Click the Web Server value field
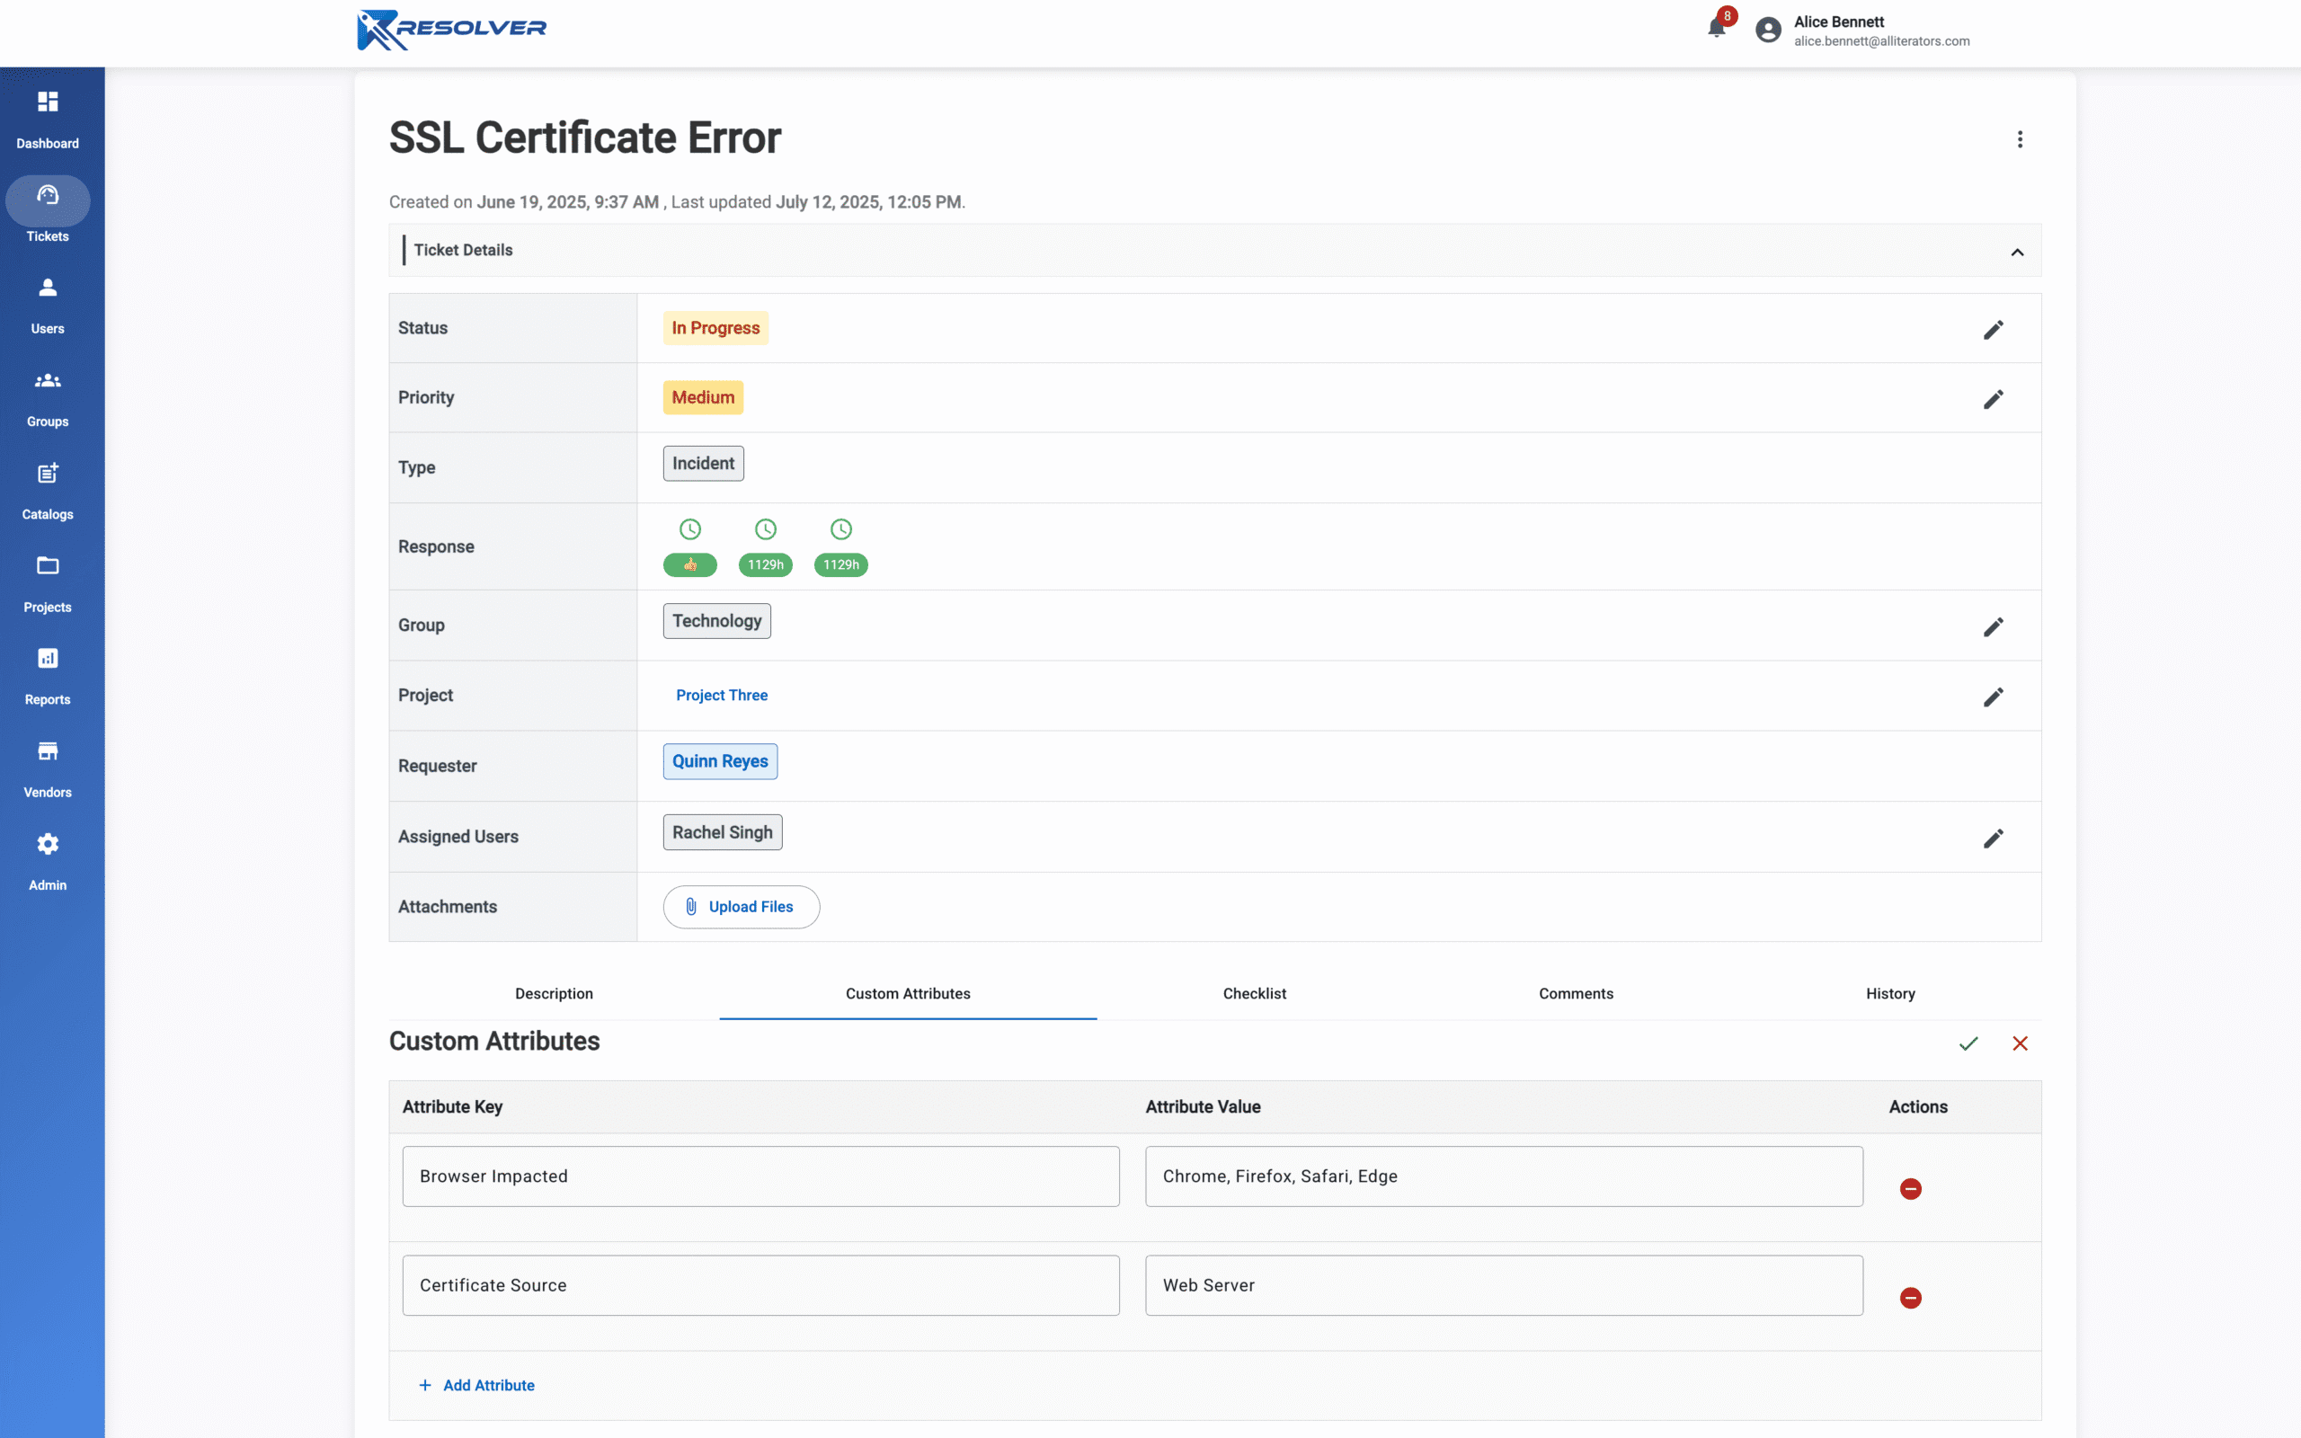2301x1438 pixels. point(1502,1285)
